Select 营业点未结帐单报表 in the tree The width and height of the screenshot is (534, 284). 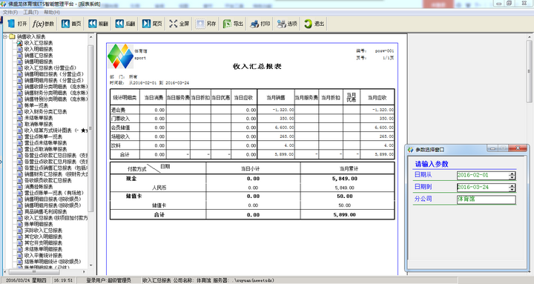pyautogui.click(x=46, y=142)
